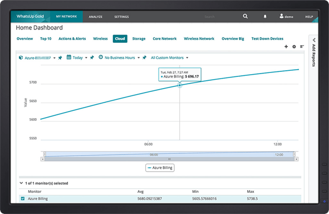Expand the Add Reports side panel arrow
Viewport: 329px width, 214px height.
point(314,40)
